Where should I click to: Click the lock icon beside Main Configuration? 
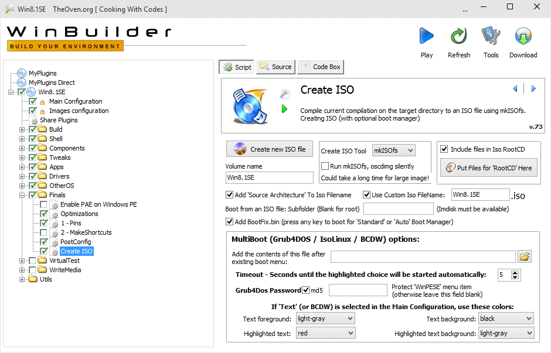[43, 102]
